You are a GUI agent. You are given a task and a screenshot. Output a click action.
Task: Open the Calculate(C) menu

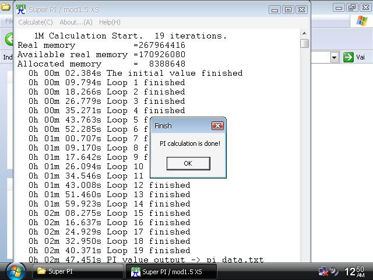36,22
